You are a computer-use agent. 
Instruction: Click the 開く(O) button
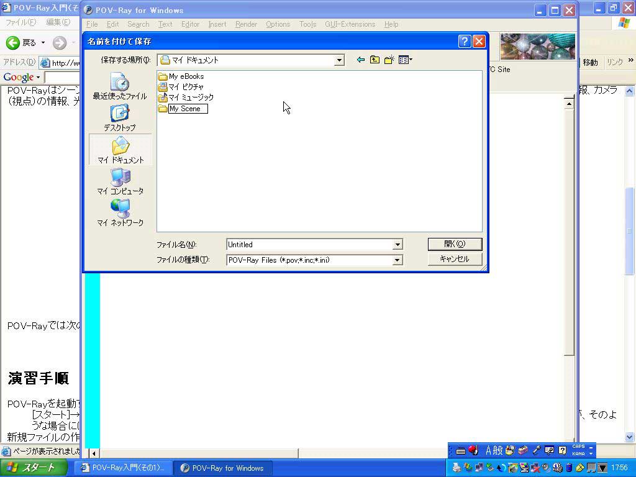(455, 243)
